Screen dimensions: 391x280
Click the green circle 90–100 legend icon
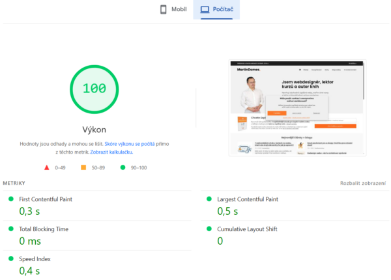coord(123,167)
